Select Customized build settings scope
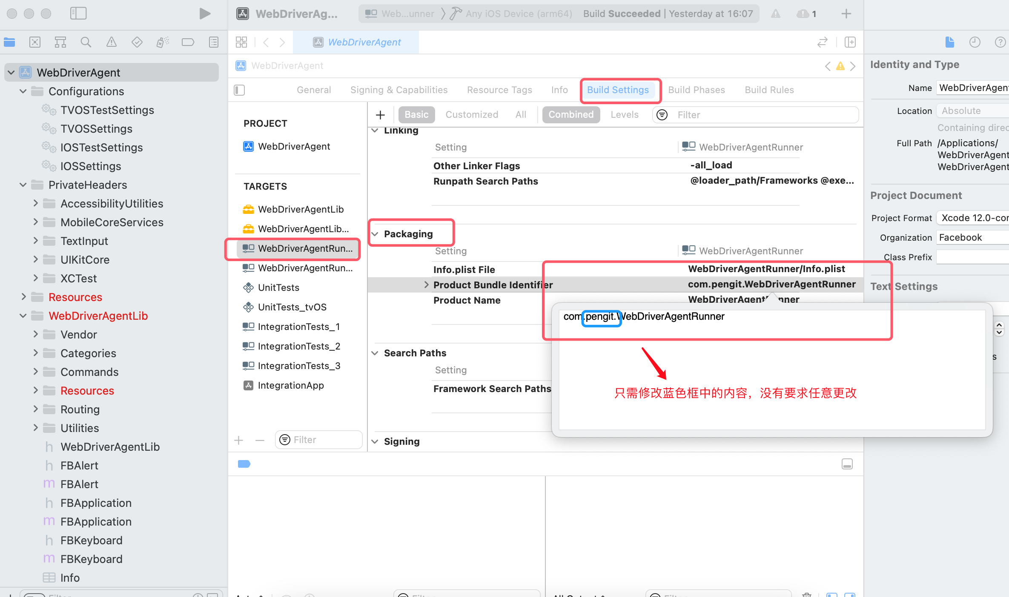This screenshot has height=597, width=1009. pos(472,115)
